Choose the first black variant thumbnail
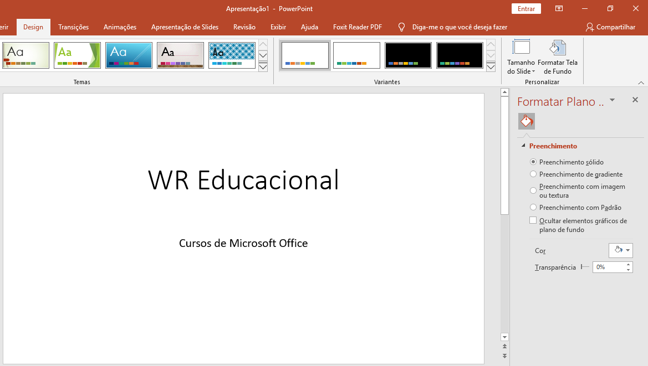The width and height of the screenshot is (648, 366). coord(408,55)
